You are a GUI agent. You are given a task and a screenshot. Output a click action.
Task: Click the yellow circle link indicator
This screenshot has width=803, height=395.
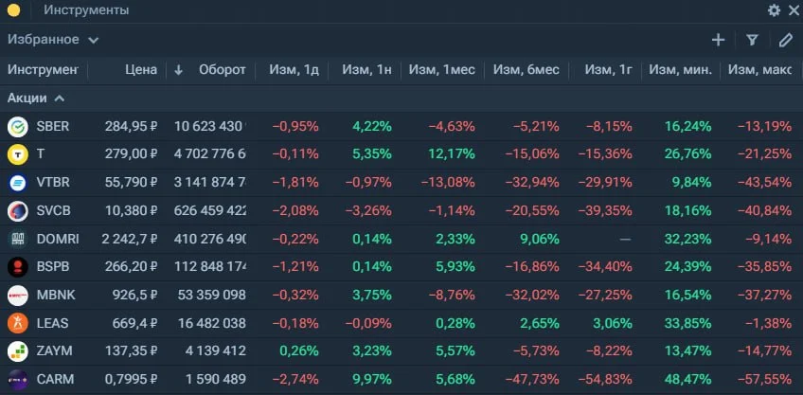[x=14, y=10]
